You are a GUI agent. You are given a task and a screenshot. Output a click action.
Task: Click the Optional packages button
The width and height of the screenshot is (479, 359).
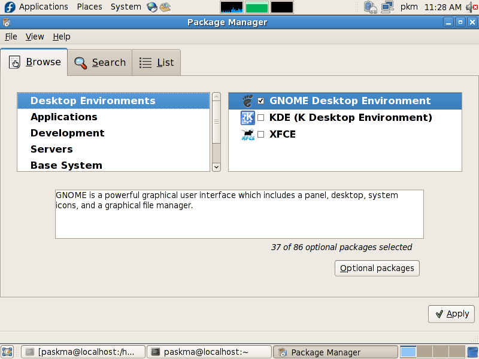point(377,268)
